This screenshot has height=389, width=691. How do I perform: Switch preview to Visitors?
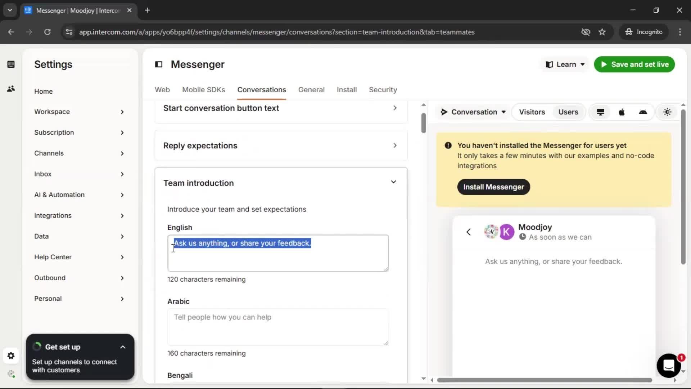(532, 112)
